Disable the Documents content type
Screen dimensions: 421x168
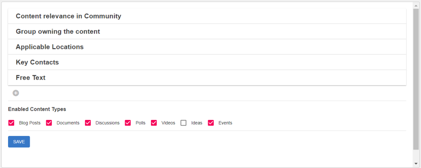pos(49,123)
